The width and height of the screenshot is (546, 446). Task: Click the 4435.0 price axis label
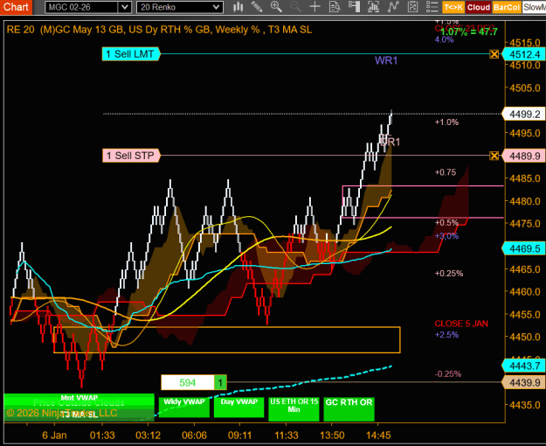pyautogui.click(x=525, y=405)
